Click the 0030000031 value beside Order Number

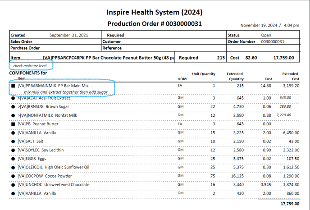(x=273, y=42)
